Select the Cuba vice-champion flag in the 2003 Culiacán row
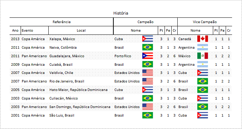This screenshot has width=242, height=129. pyautogui.click(x=203, y=98)
